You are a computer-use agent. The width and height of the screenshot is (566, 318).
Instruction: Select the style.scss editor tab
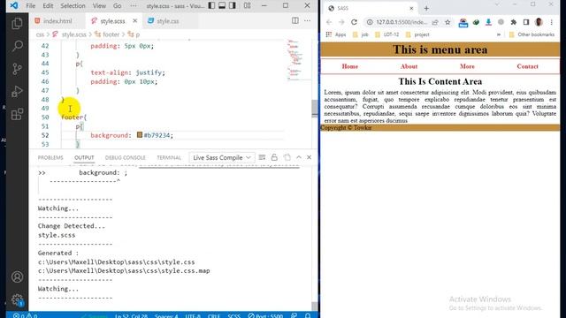tap(112, 21)
